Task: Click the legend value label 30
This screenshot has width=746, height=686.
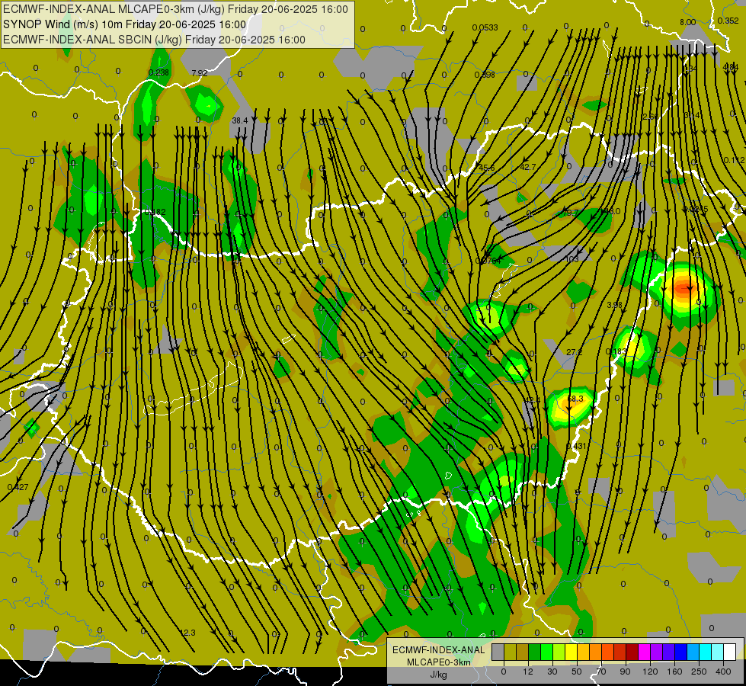Action: coord(552,672)
